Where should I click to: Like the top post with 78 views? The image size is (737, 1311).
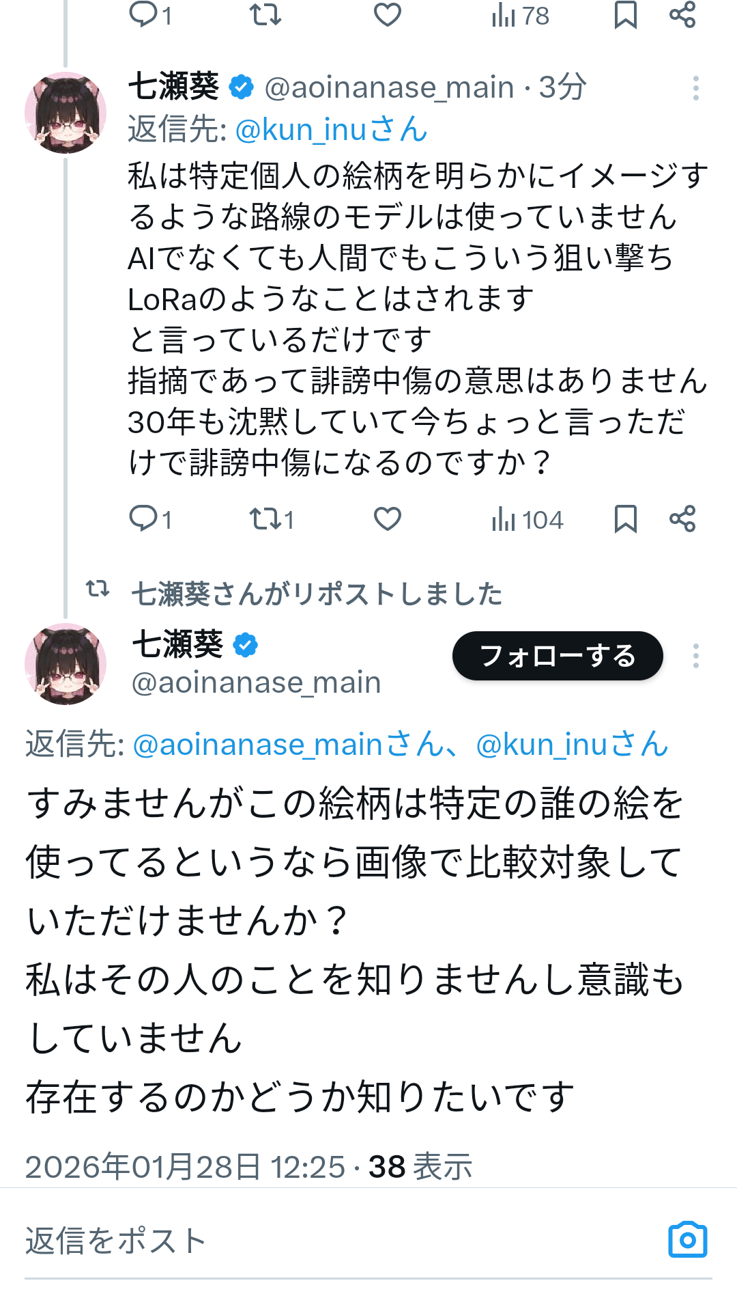pyautogui.click(x=387, y=15)
